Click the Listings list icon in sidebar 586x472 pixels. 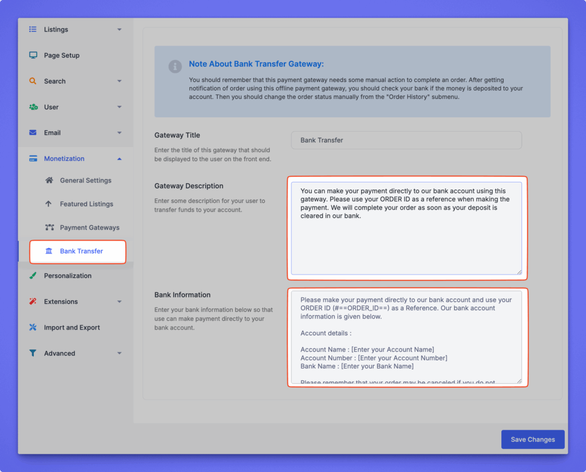33,29
